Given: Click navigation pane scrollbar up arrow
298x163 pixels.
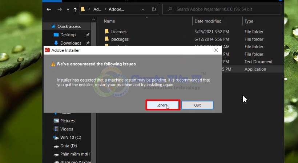Looking at the screenshot, I should (x=93, y=20).
